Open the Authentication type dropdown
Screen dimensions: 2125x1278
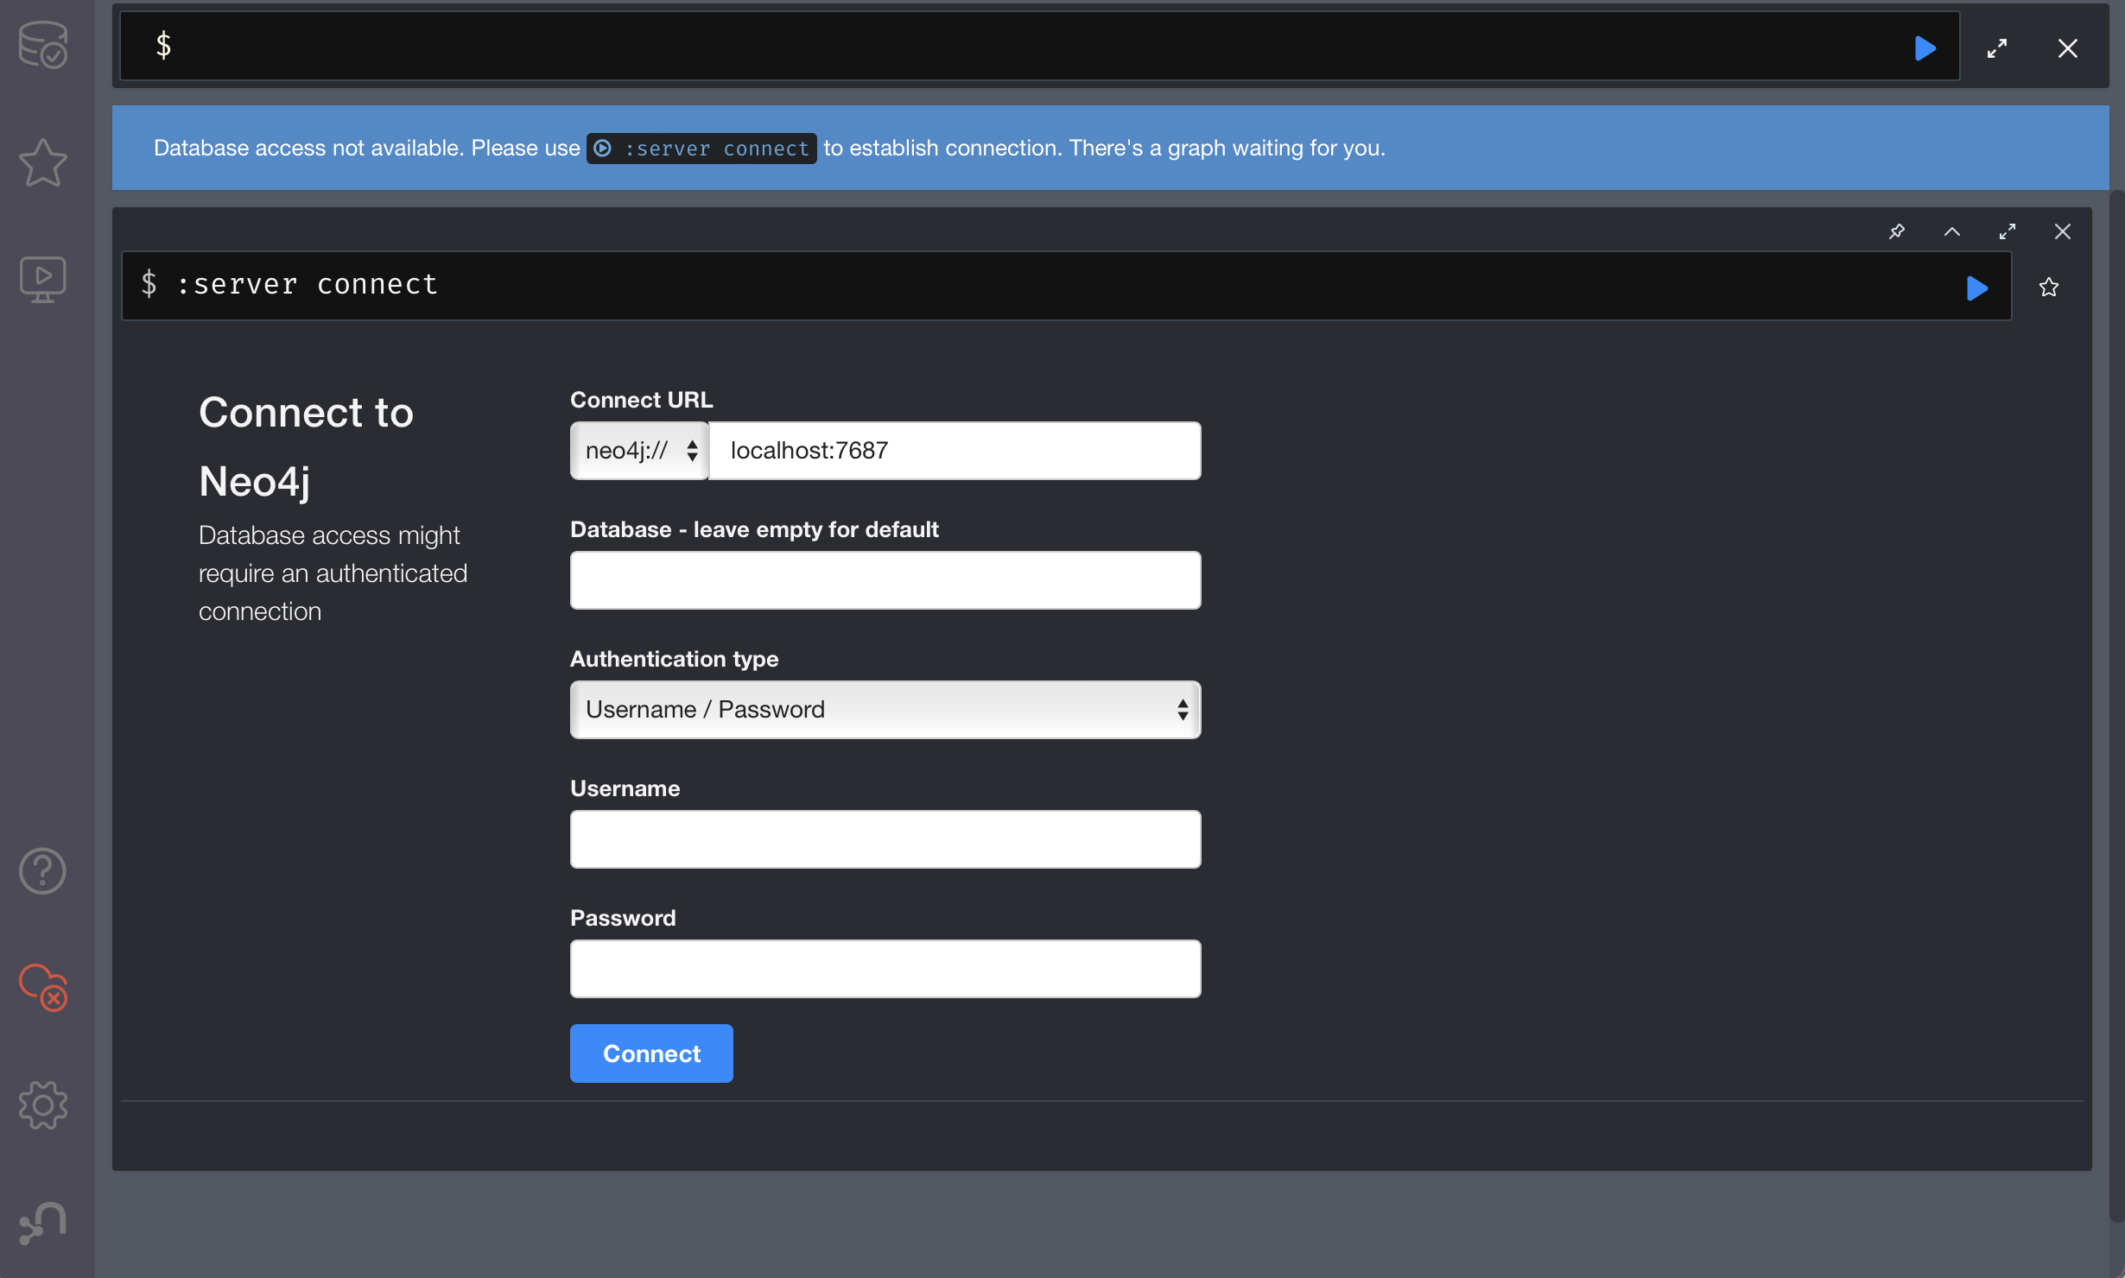pos(885,710)
